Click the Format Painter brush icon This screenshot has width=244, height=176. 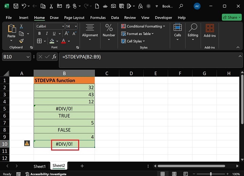point(21,41)
